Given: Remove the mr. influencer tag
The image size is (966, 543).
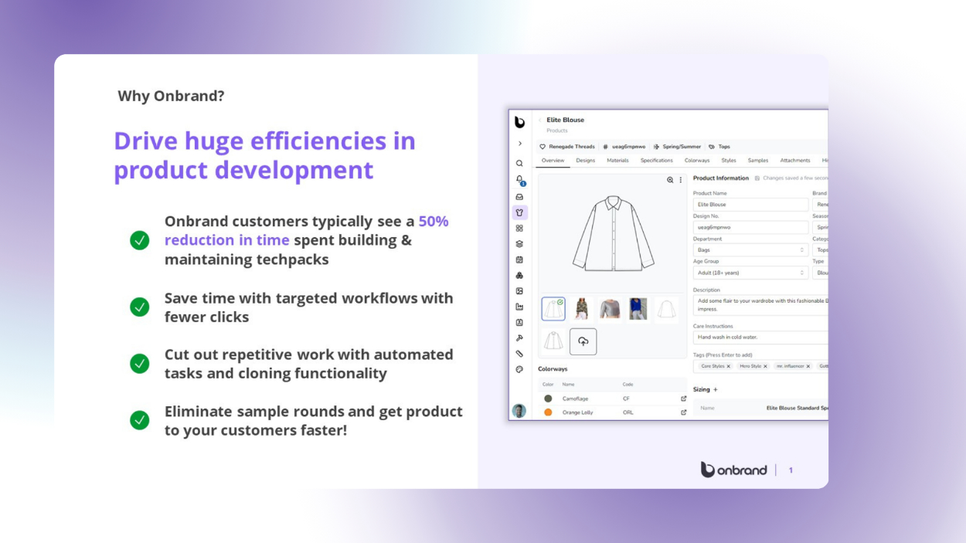Looking at the screenshot, I should point(808,366).
